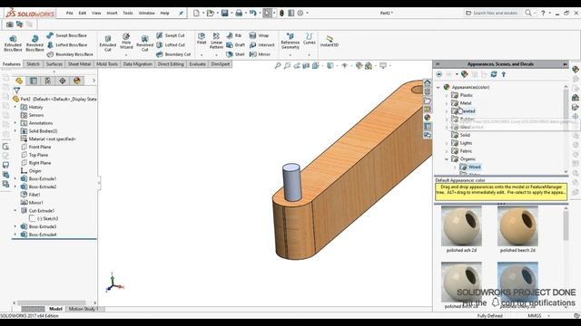
Task: Open the Window menu
Action: pyautogui.click(x=146, y=13)
